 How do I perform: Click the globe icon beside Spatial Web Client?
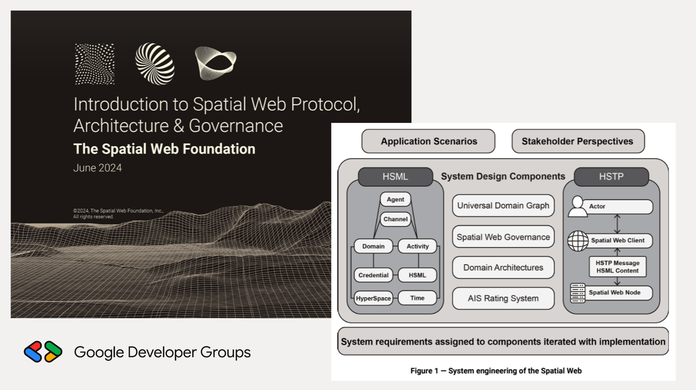[578, 241]
